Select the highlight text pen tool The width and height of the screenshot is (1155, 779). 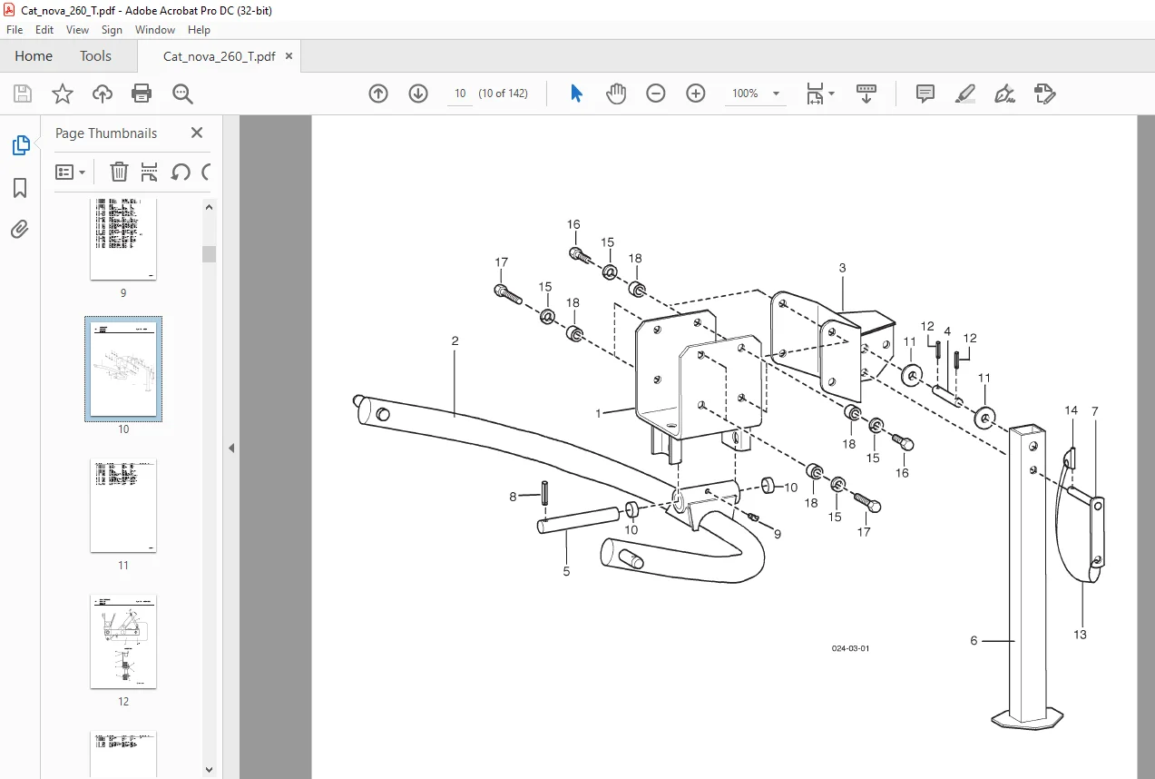(x=965, y=94)
